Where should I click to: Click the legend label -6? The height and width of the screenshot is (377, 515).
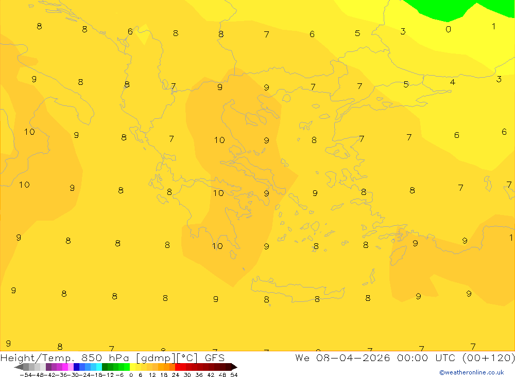pos(119,375)
